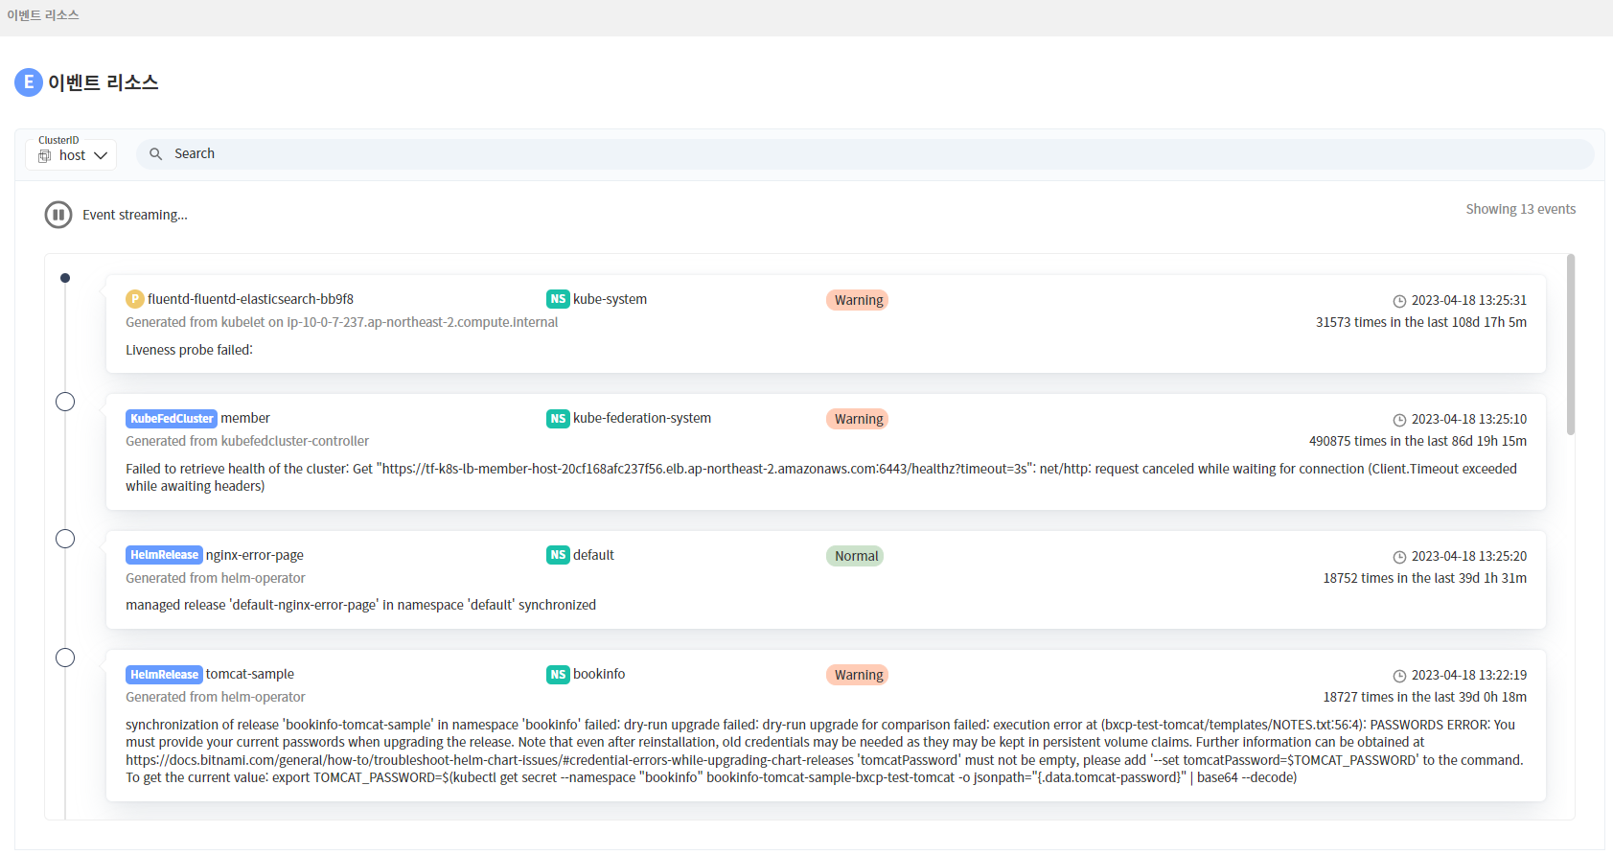
Task: Select the timeline circle for member event
Action: (x=65, y=402)
